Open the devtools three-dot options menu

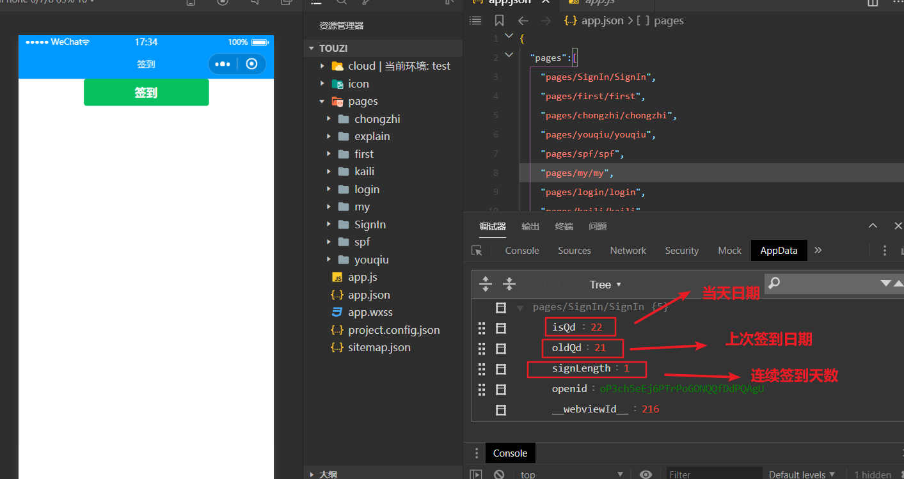(x=885, y=251)
